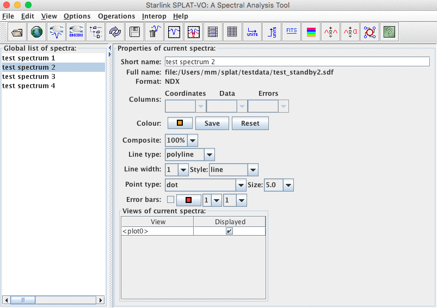Select the <plot0> view cell
This screenshot has width=437, height=308.
click(157, 231)
